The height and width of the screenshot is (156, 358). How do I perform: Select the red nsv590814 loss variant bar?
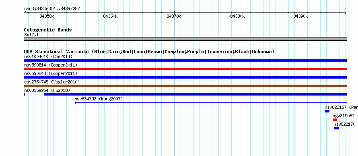[185, 69]
